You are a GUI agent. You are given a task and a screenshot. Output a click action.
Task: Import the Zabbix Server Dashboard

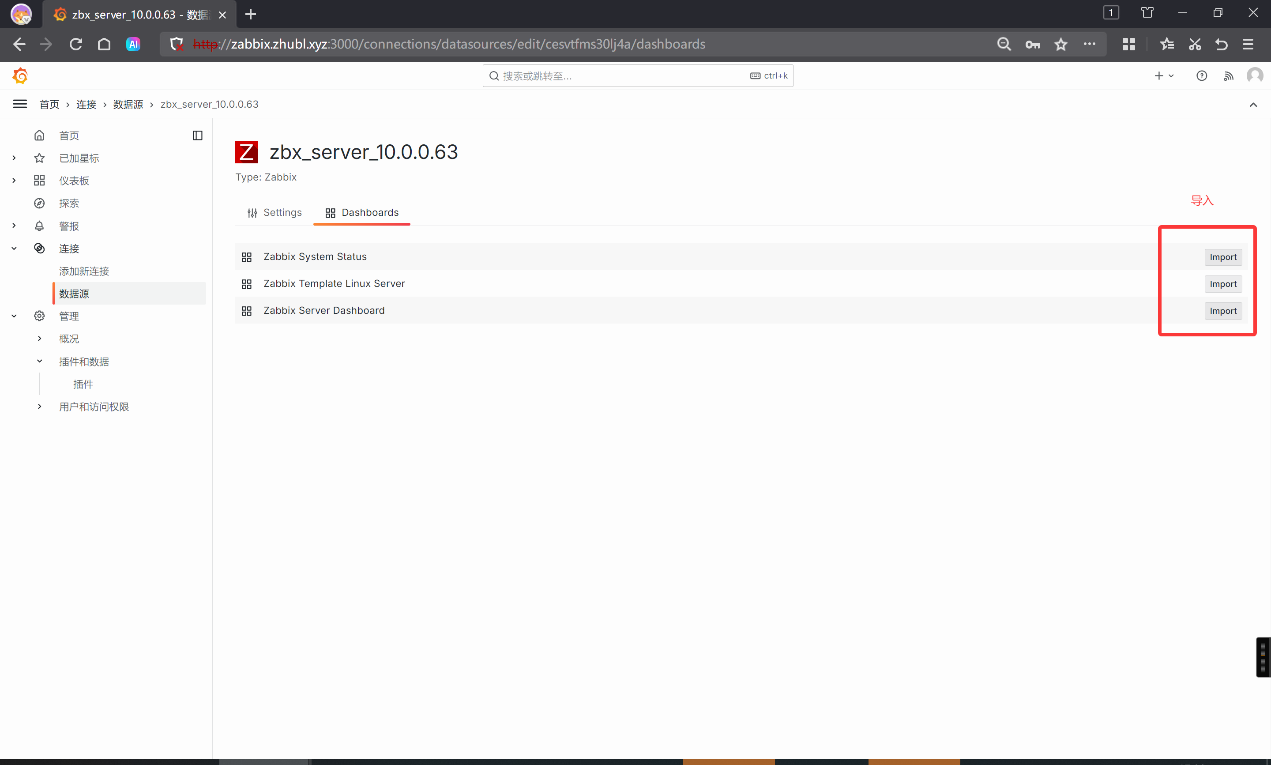tap(1223, 311)
